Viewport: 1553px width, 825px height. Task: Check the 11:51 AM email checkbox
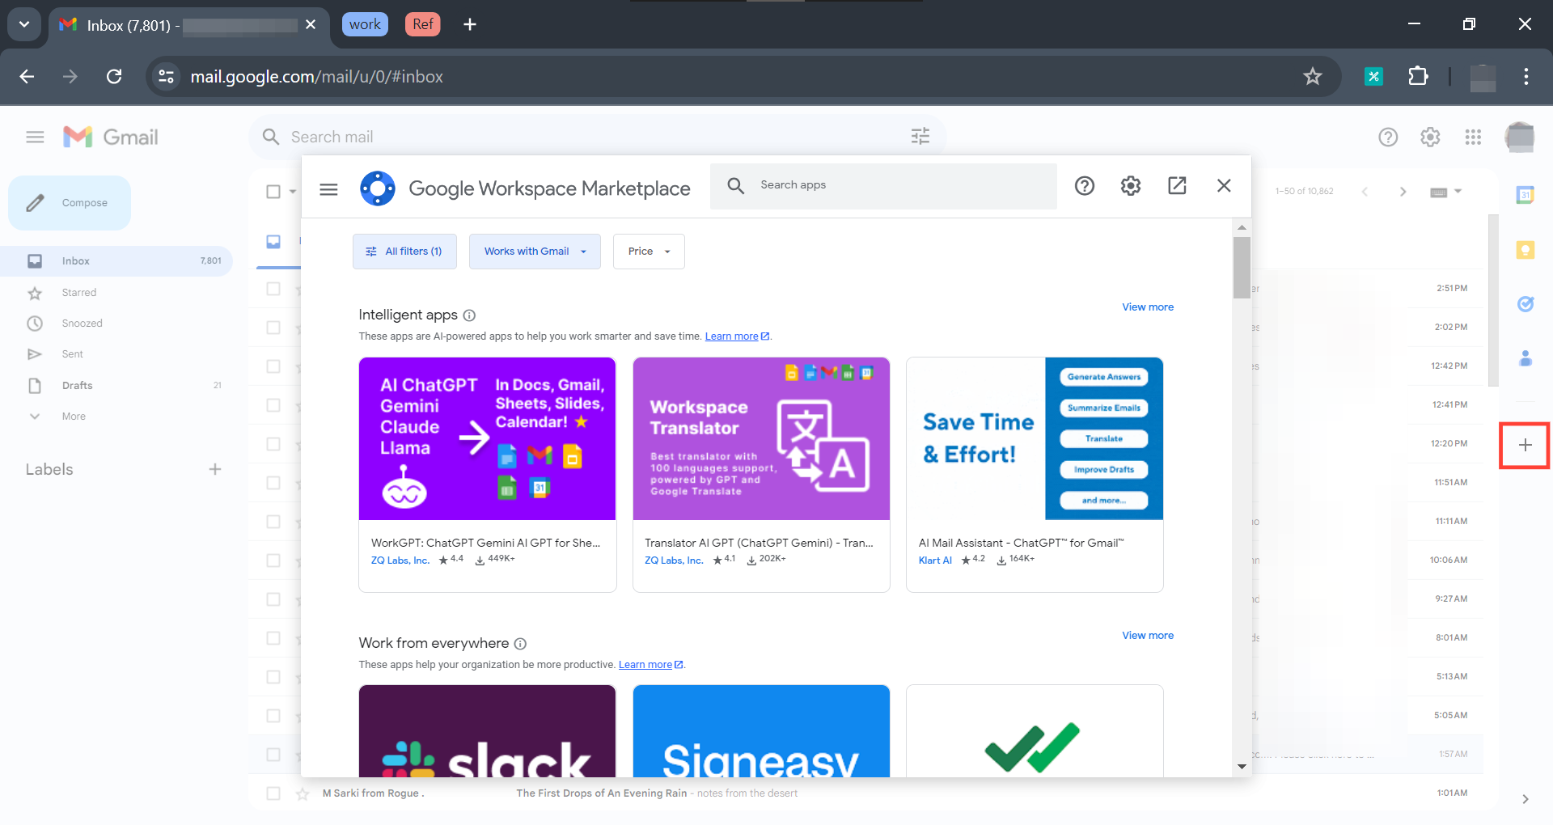pyautogui.click(x=273, y=483)
